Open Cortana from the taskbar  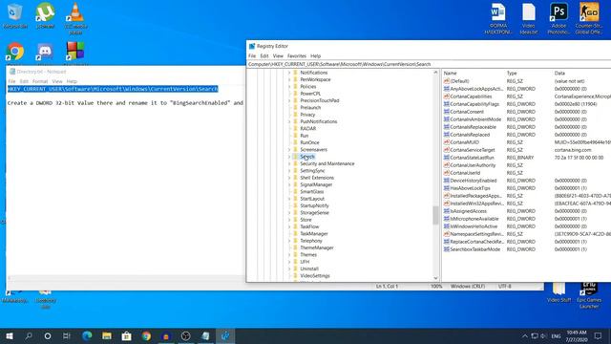click(x=48, y=335)
